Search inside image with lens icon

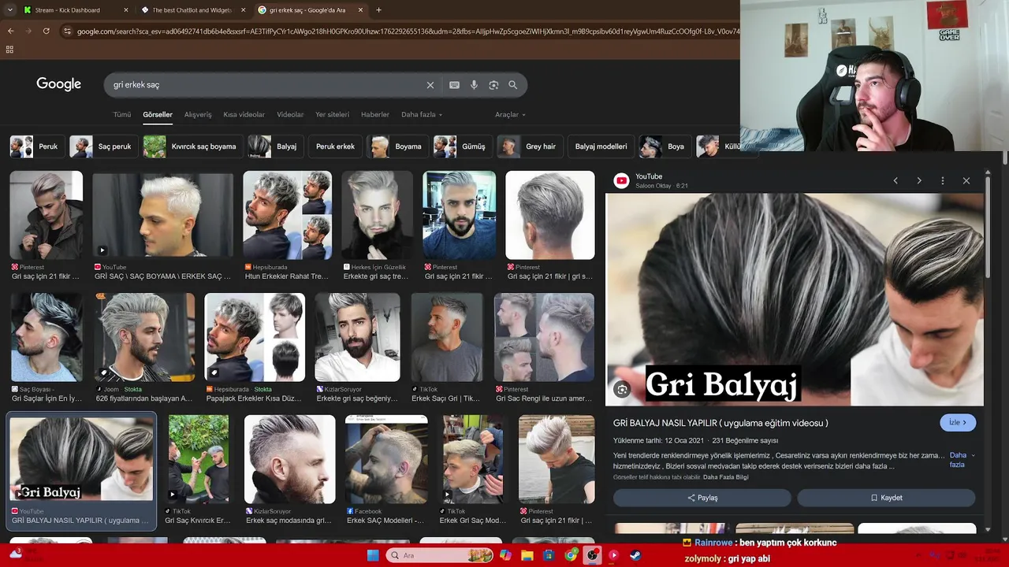[623, 389]
